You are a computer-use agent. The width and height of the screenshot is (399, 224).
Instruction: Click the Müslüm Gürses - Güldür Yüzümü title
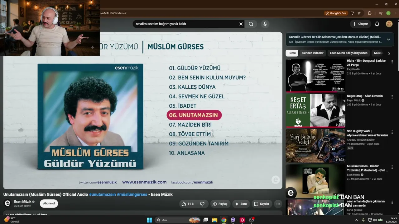click(368, 168)
